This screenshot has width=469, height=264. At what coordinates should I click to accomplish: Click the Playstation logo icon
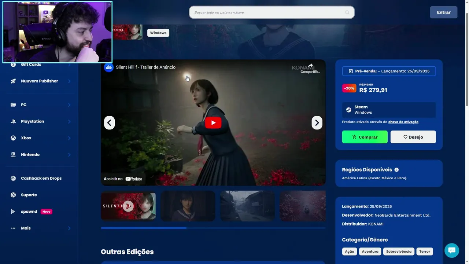[x=13, y=121]
